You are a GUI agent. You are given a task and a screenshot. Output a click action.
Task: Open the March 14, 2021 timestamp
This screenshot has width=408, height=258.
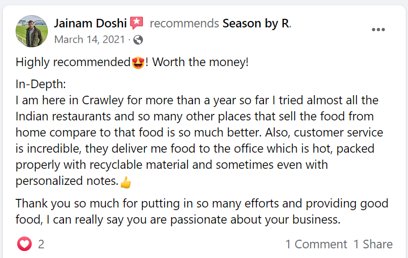pos(90,39)
